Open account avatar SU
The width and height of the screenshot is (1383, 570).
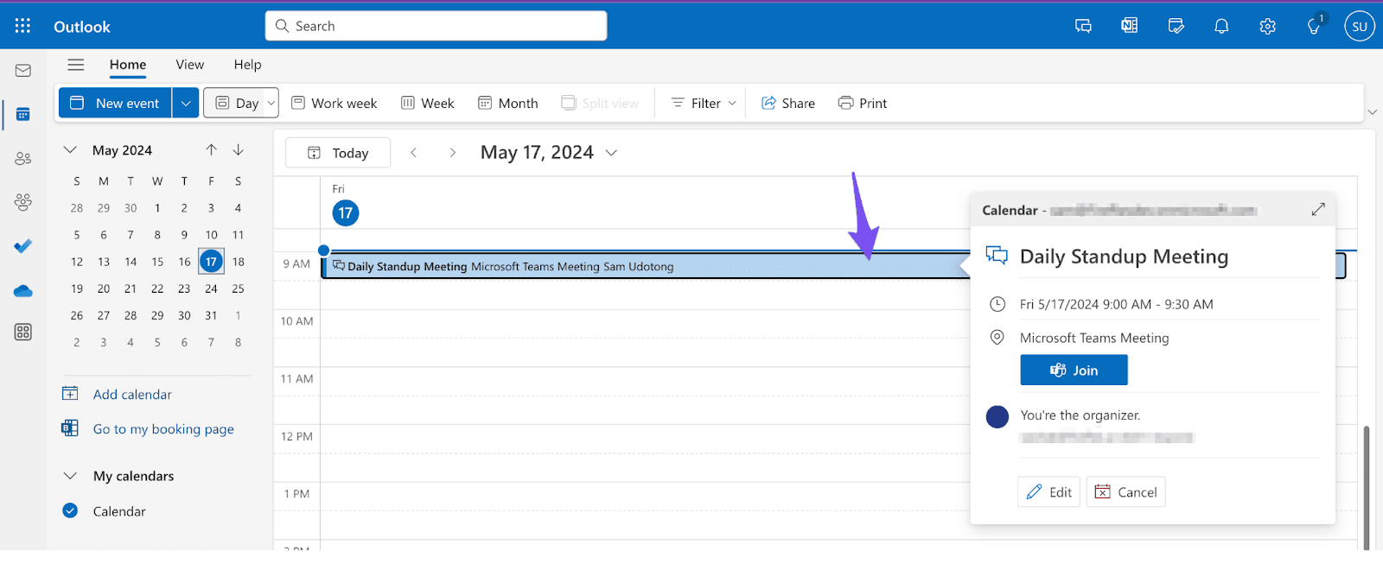coord(1360,26)
